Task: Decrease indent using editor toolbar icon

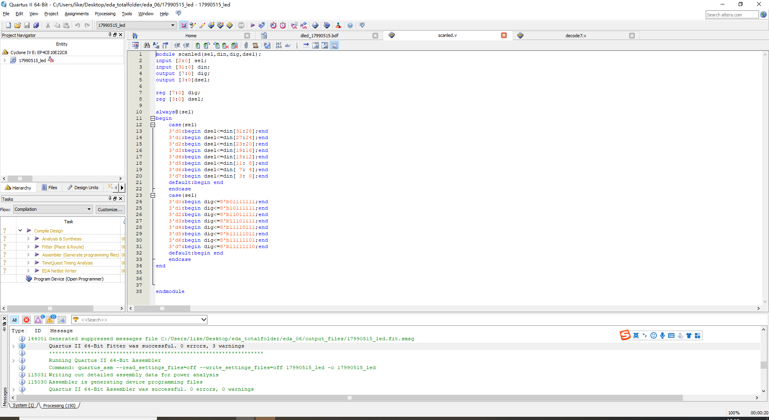Action: click(x=186, y=45)
